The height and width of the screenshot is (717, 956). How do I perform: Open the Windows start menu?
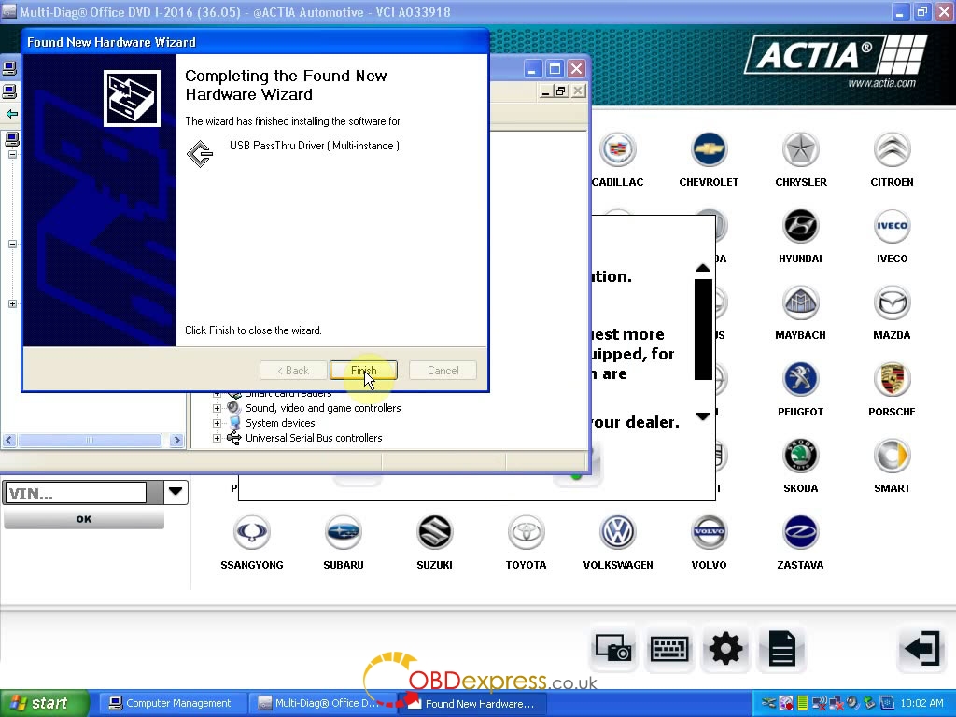point(43,704)
